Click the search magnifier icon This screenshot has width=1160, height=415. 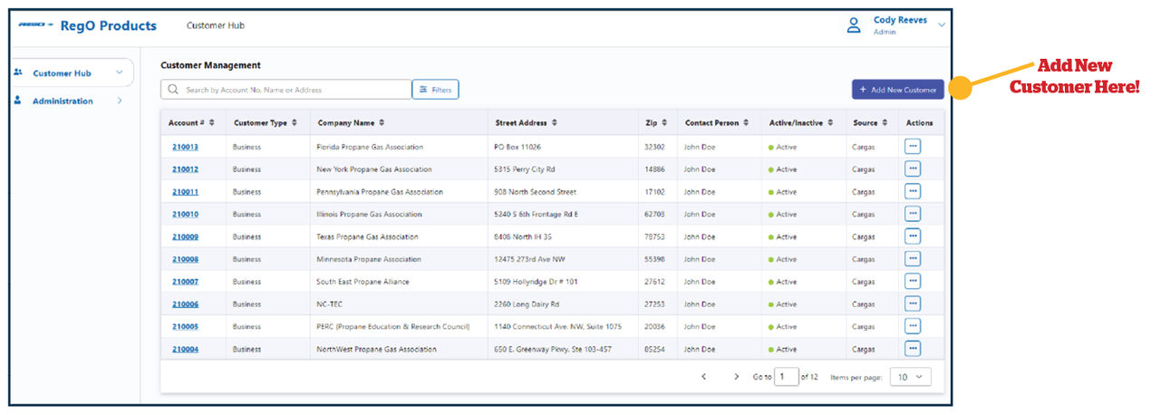coord(173,90)
